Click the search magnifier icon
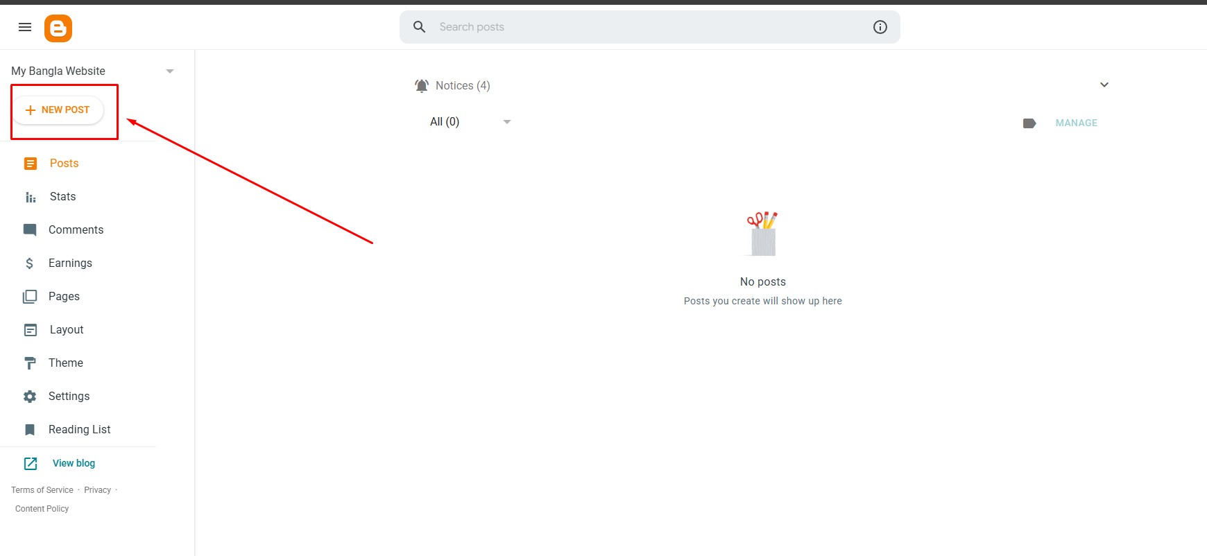Viewport: 1207px width, 556px height. (419, 27)
